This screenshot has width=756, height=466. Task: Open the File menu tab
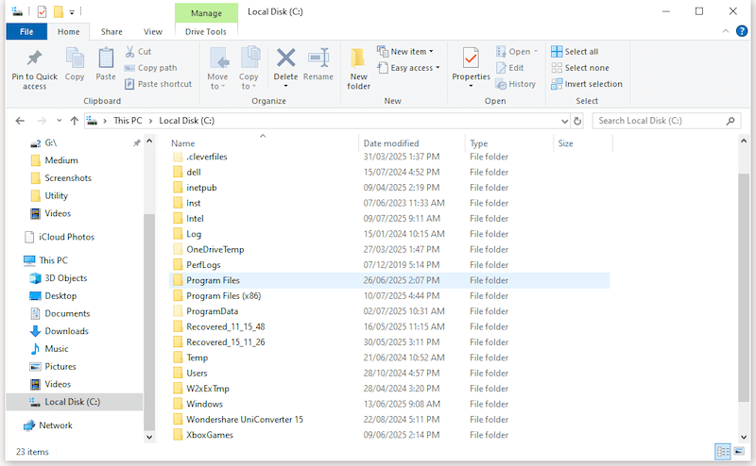tap(26, 32)
